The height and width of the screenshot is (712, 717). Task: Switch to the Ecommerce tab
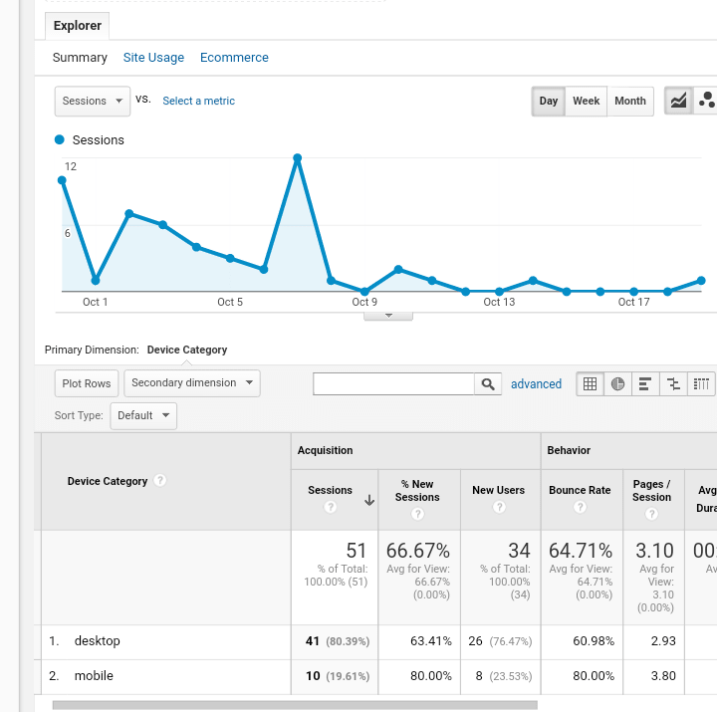pyautogui.click(x=234, y=58)
